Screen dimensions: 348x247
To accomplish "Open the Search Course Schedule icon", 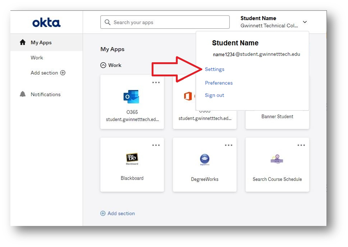I will [x=277, y=159].
